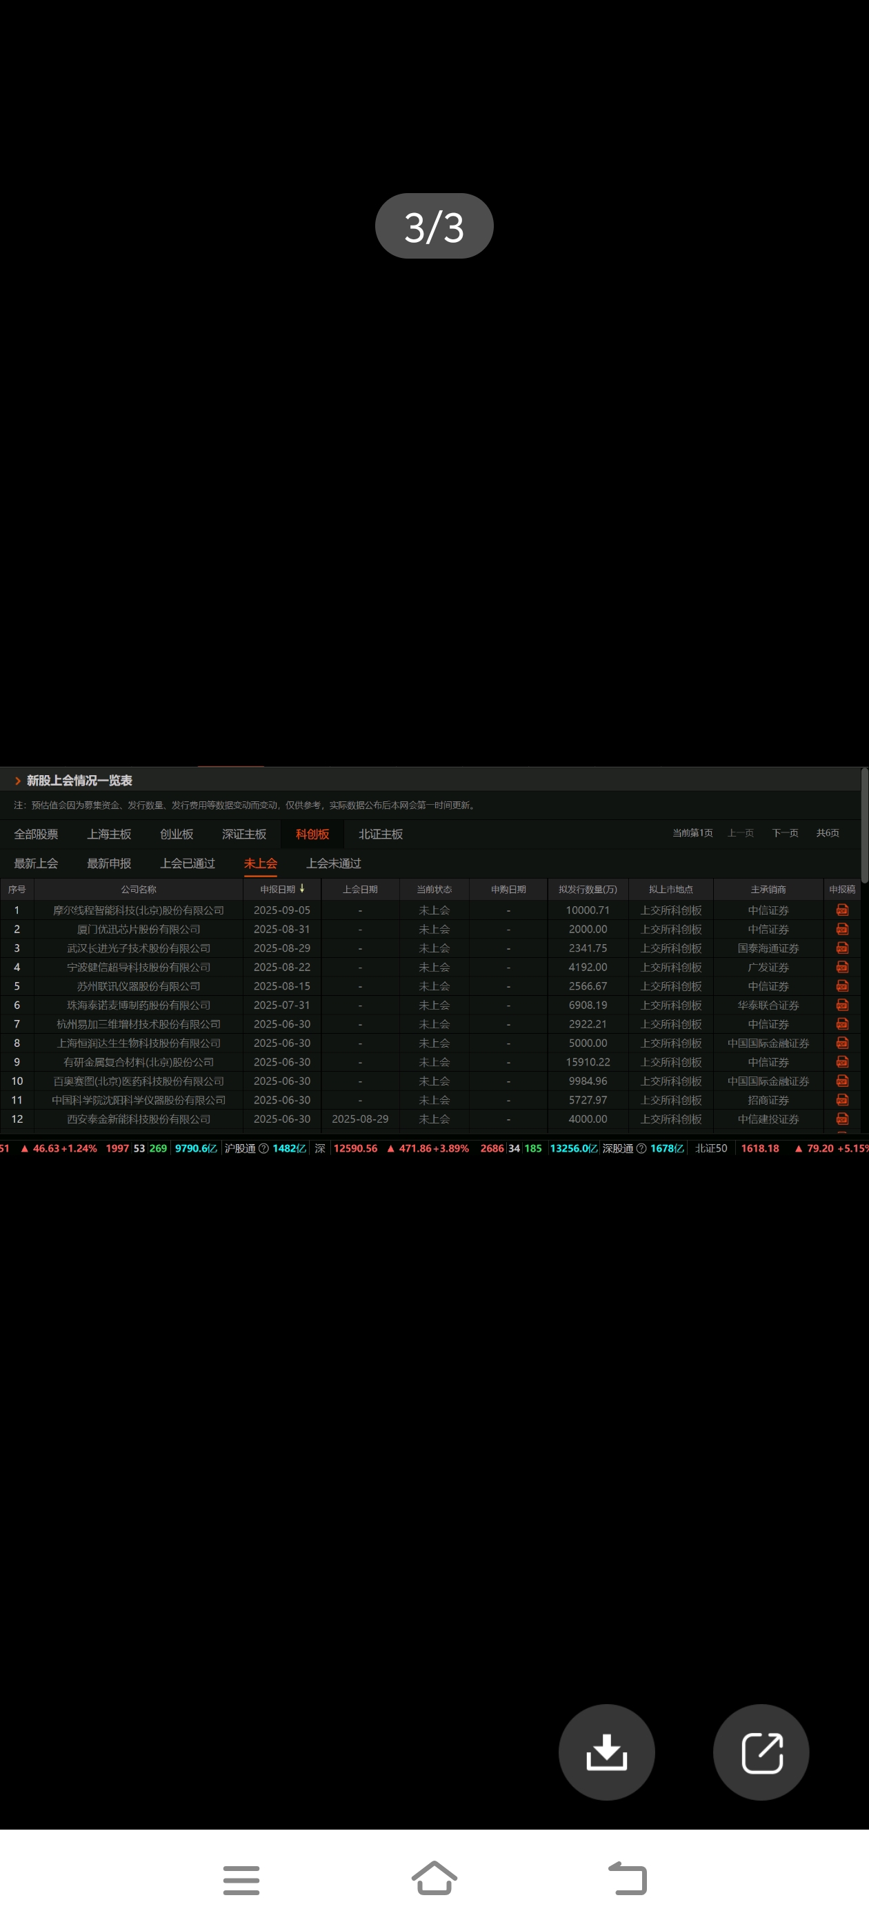Open PDF filing for 摩尔线程智能科技
The width and height of the screenshot is (869, 1931).
(842, 910)
